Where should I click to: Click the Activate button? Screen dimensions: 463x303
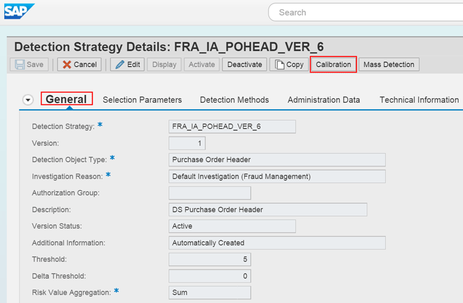pyautogui.click(x=202, y=65)
